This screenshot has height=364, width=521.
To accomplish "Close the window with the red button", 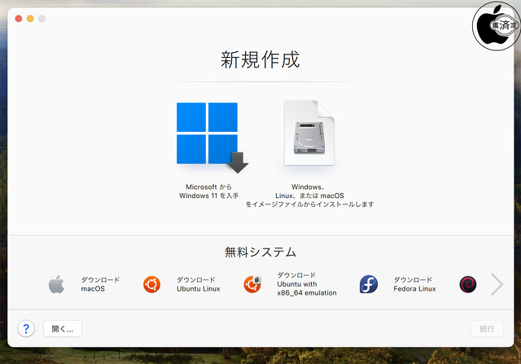I will (19, 19).
